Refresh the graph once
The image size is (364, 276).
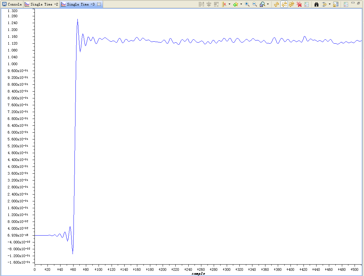pyautogui.click(x=276, y=4)
